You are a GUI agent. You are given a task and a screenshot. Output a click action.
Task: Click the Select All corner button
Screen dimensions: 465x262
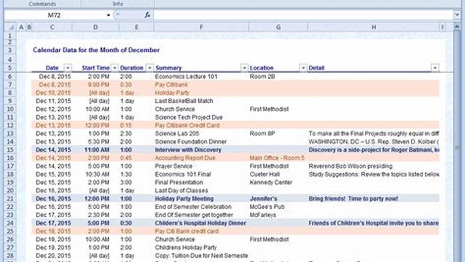tap(12, 27)
